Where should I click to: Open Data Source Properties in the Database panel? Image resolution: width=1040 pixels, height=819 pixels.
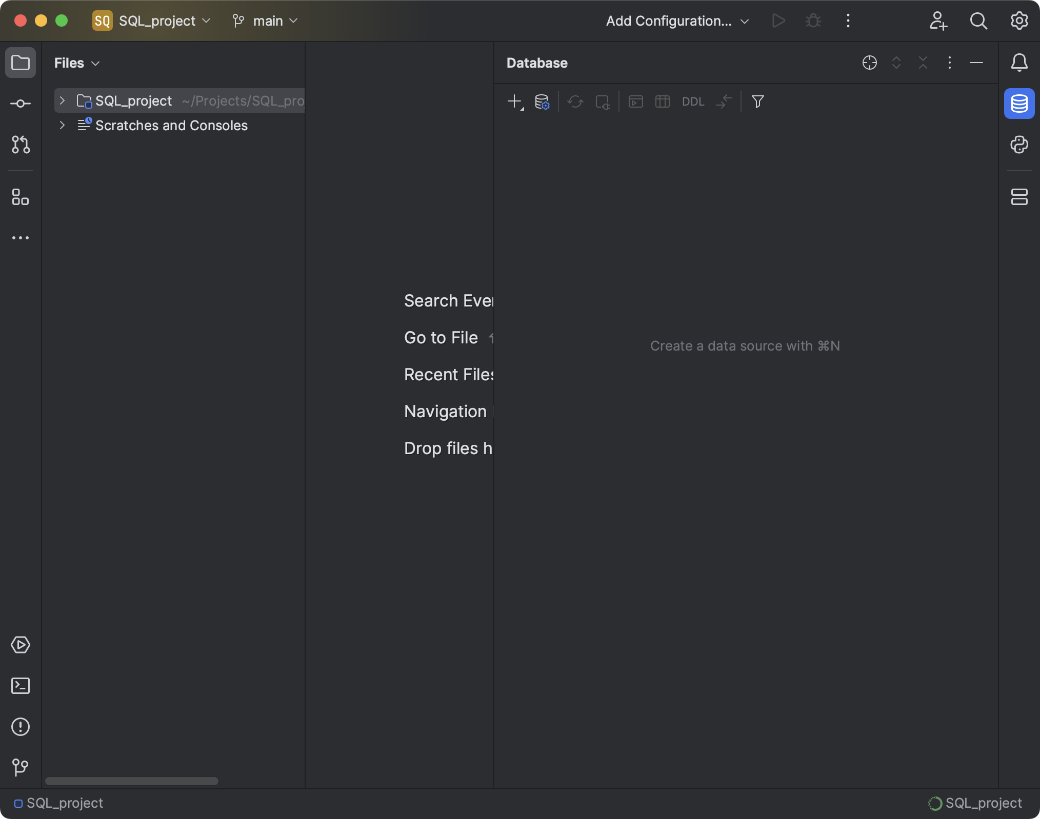click(x=542, y=102)
